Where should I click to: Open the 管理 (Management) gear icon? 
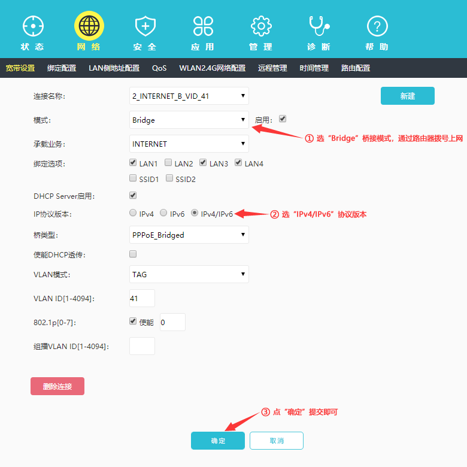[x=261, y=26]
